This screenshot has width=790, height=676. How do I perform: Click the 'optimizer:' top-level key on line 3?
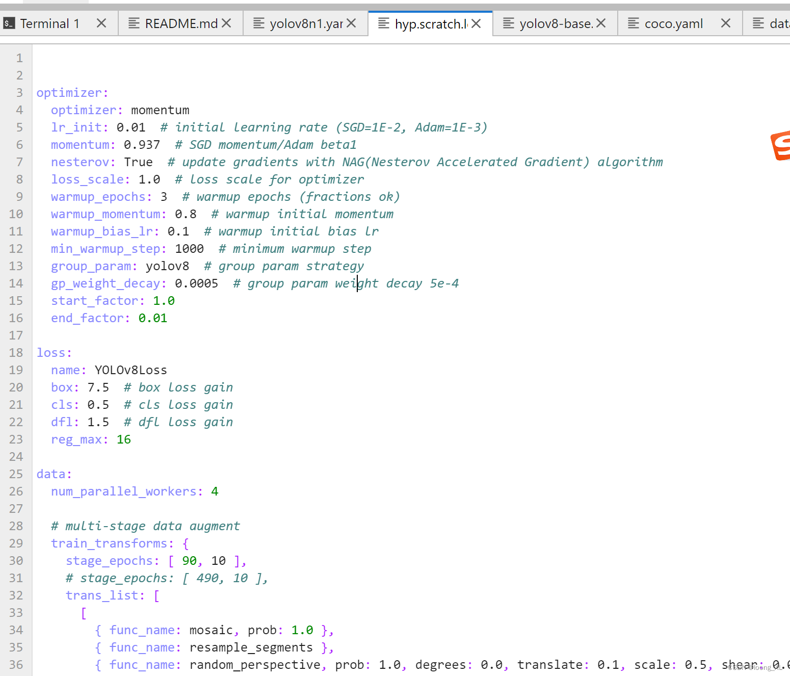coord(72,93)
